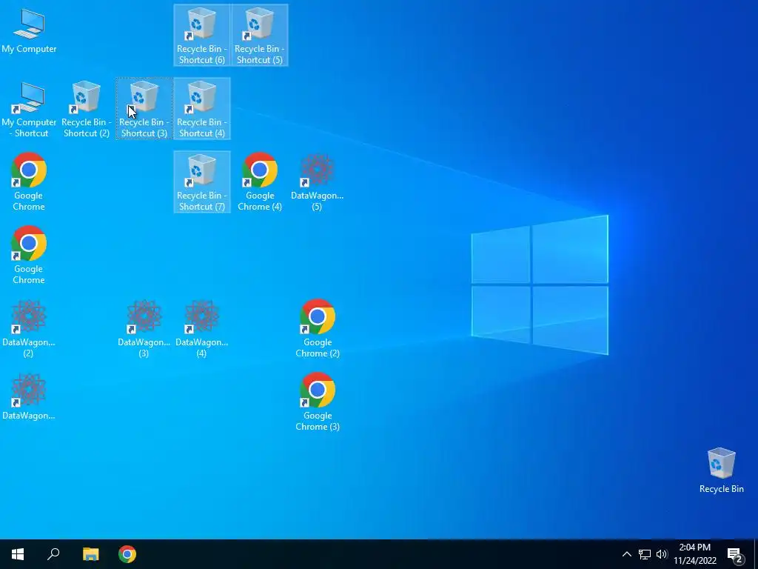The image size is (758, 569).
Task: Select the Recycle Bin desktop icon
Action: [x=721, y=470]
